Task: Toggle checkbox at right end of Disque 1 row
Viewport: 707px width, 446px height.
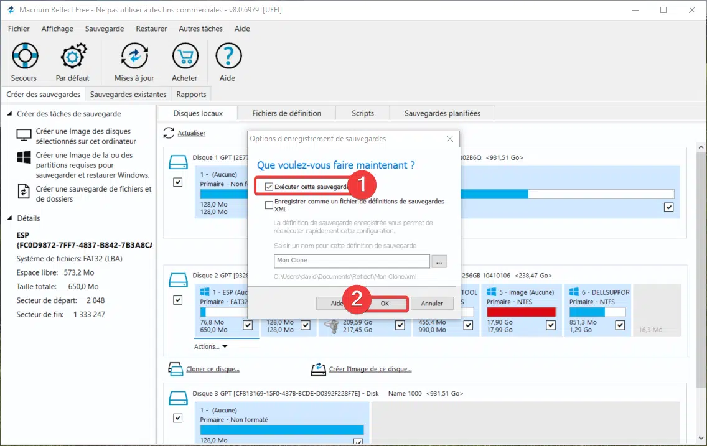Action: [668, 207]
